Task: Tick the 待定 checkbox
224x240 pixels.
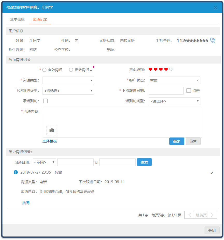Action: click(x=189, y=91)
